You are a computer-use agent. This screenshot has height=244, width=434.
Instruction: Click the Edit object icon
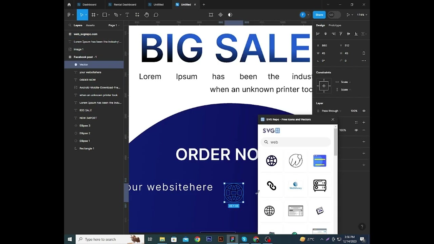(x=211, y=15)
